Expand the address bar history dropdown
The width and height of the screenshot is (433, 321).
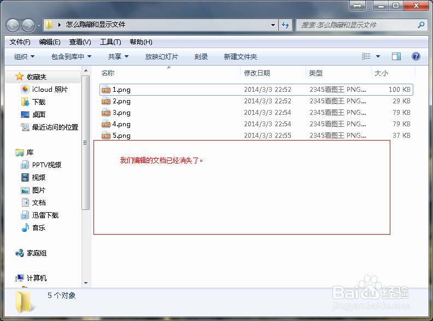point(273,25)
